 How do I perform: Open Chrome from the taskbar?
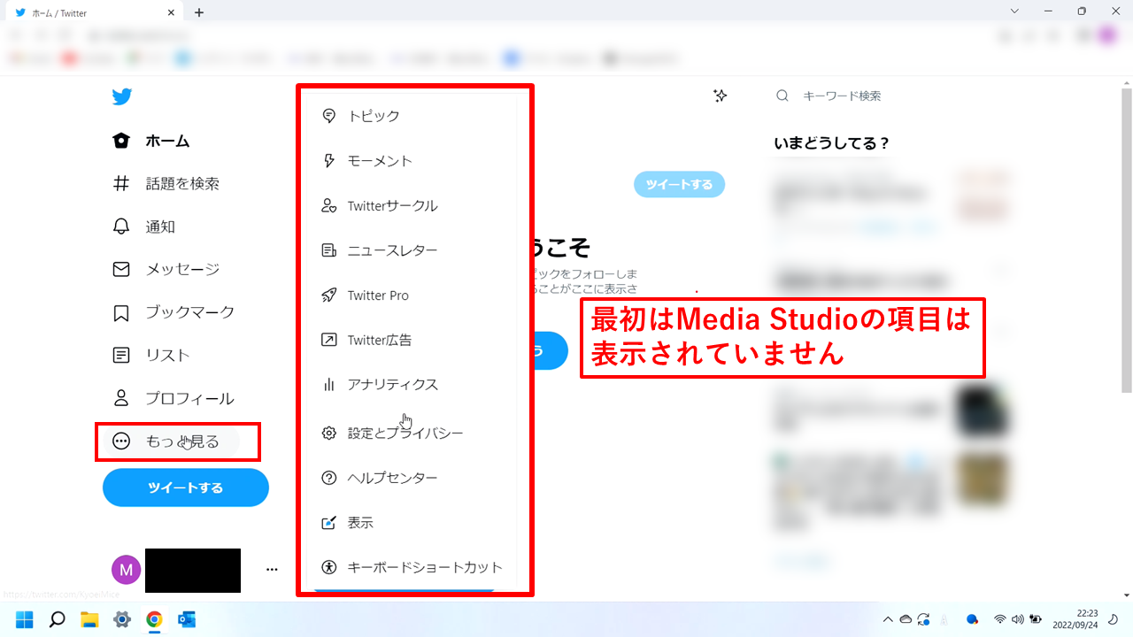coord(156,619)
